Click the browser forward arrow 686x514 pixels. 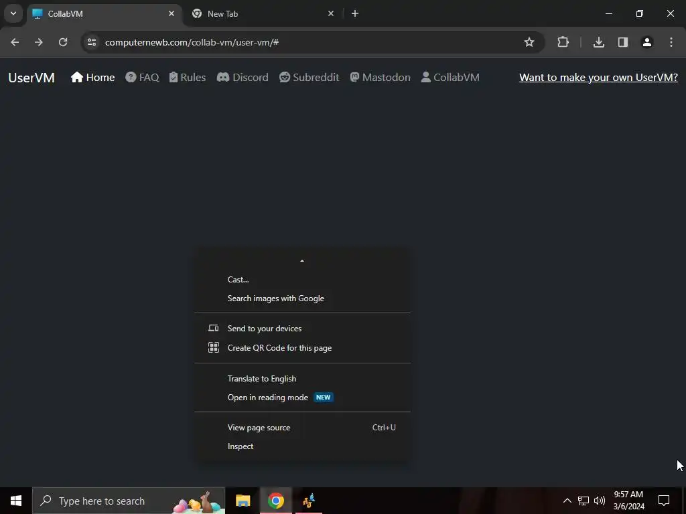(x=39, y=42)
